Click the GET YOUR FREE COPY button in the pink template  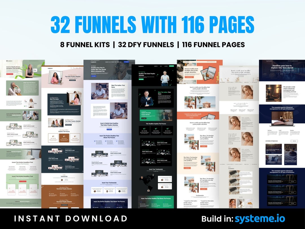[72, 80]
